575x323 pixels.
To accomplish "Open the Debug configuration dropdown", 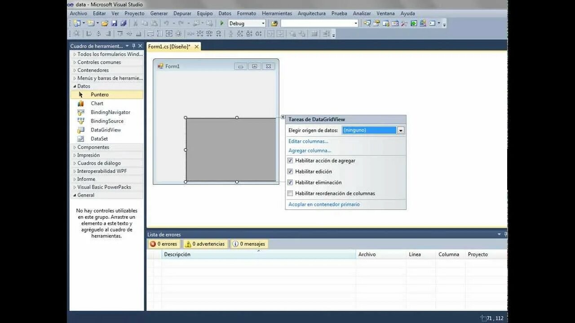I will click(263, 23).
